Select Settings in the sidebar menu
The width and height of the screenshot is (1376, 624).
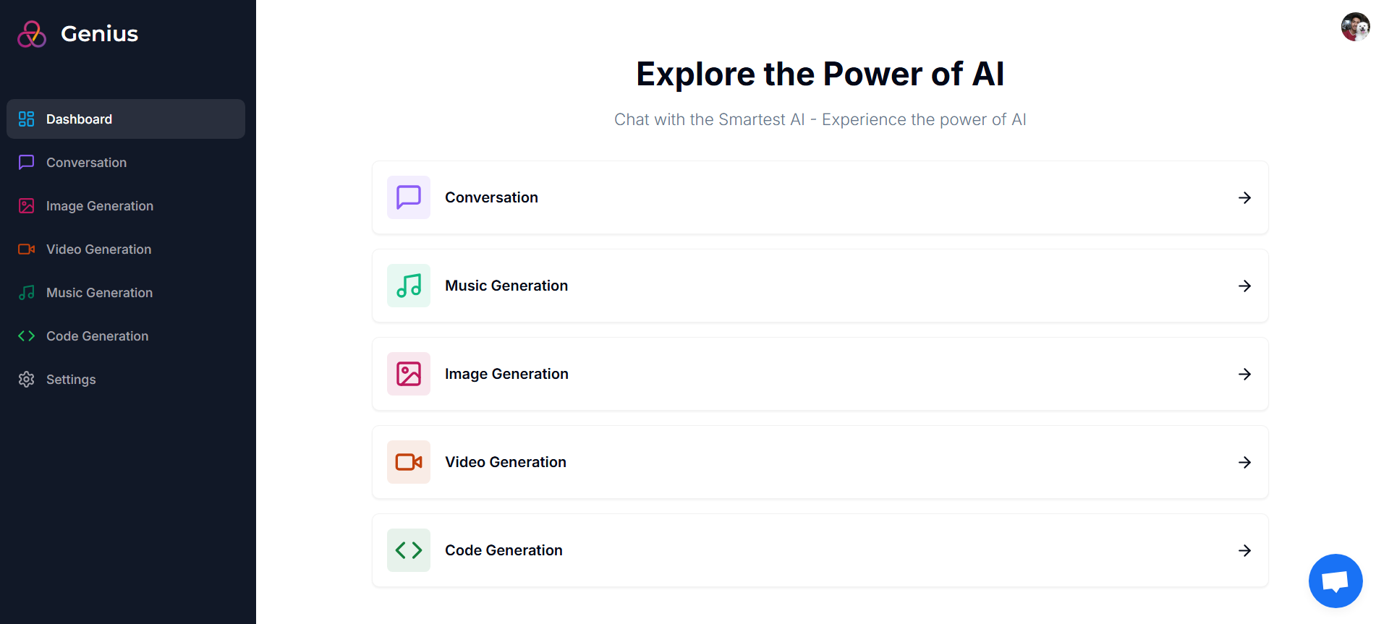pos(71,379)
